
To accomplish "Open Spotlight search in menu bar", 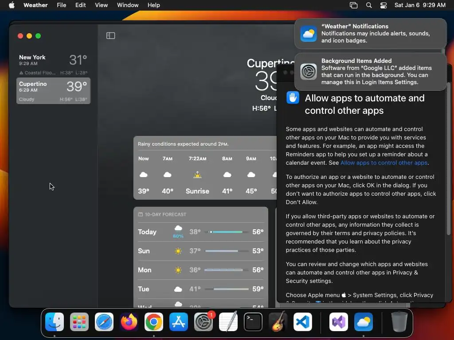I will click(368, 5).
